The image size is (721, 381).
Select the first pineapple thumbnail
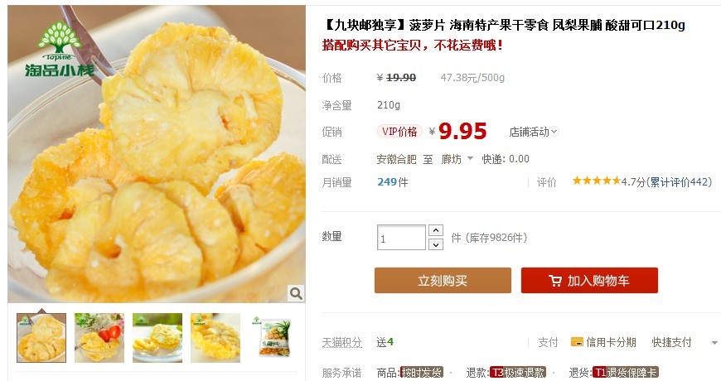pyautogui.click(x=41, y=338)
